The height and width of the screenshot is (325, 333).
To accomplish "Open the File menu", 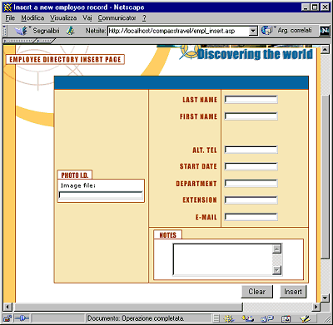I will click(x=10, y=18).
